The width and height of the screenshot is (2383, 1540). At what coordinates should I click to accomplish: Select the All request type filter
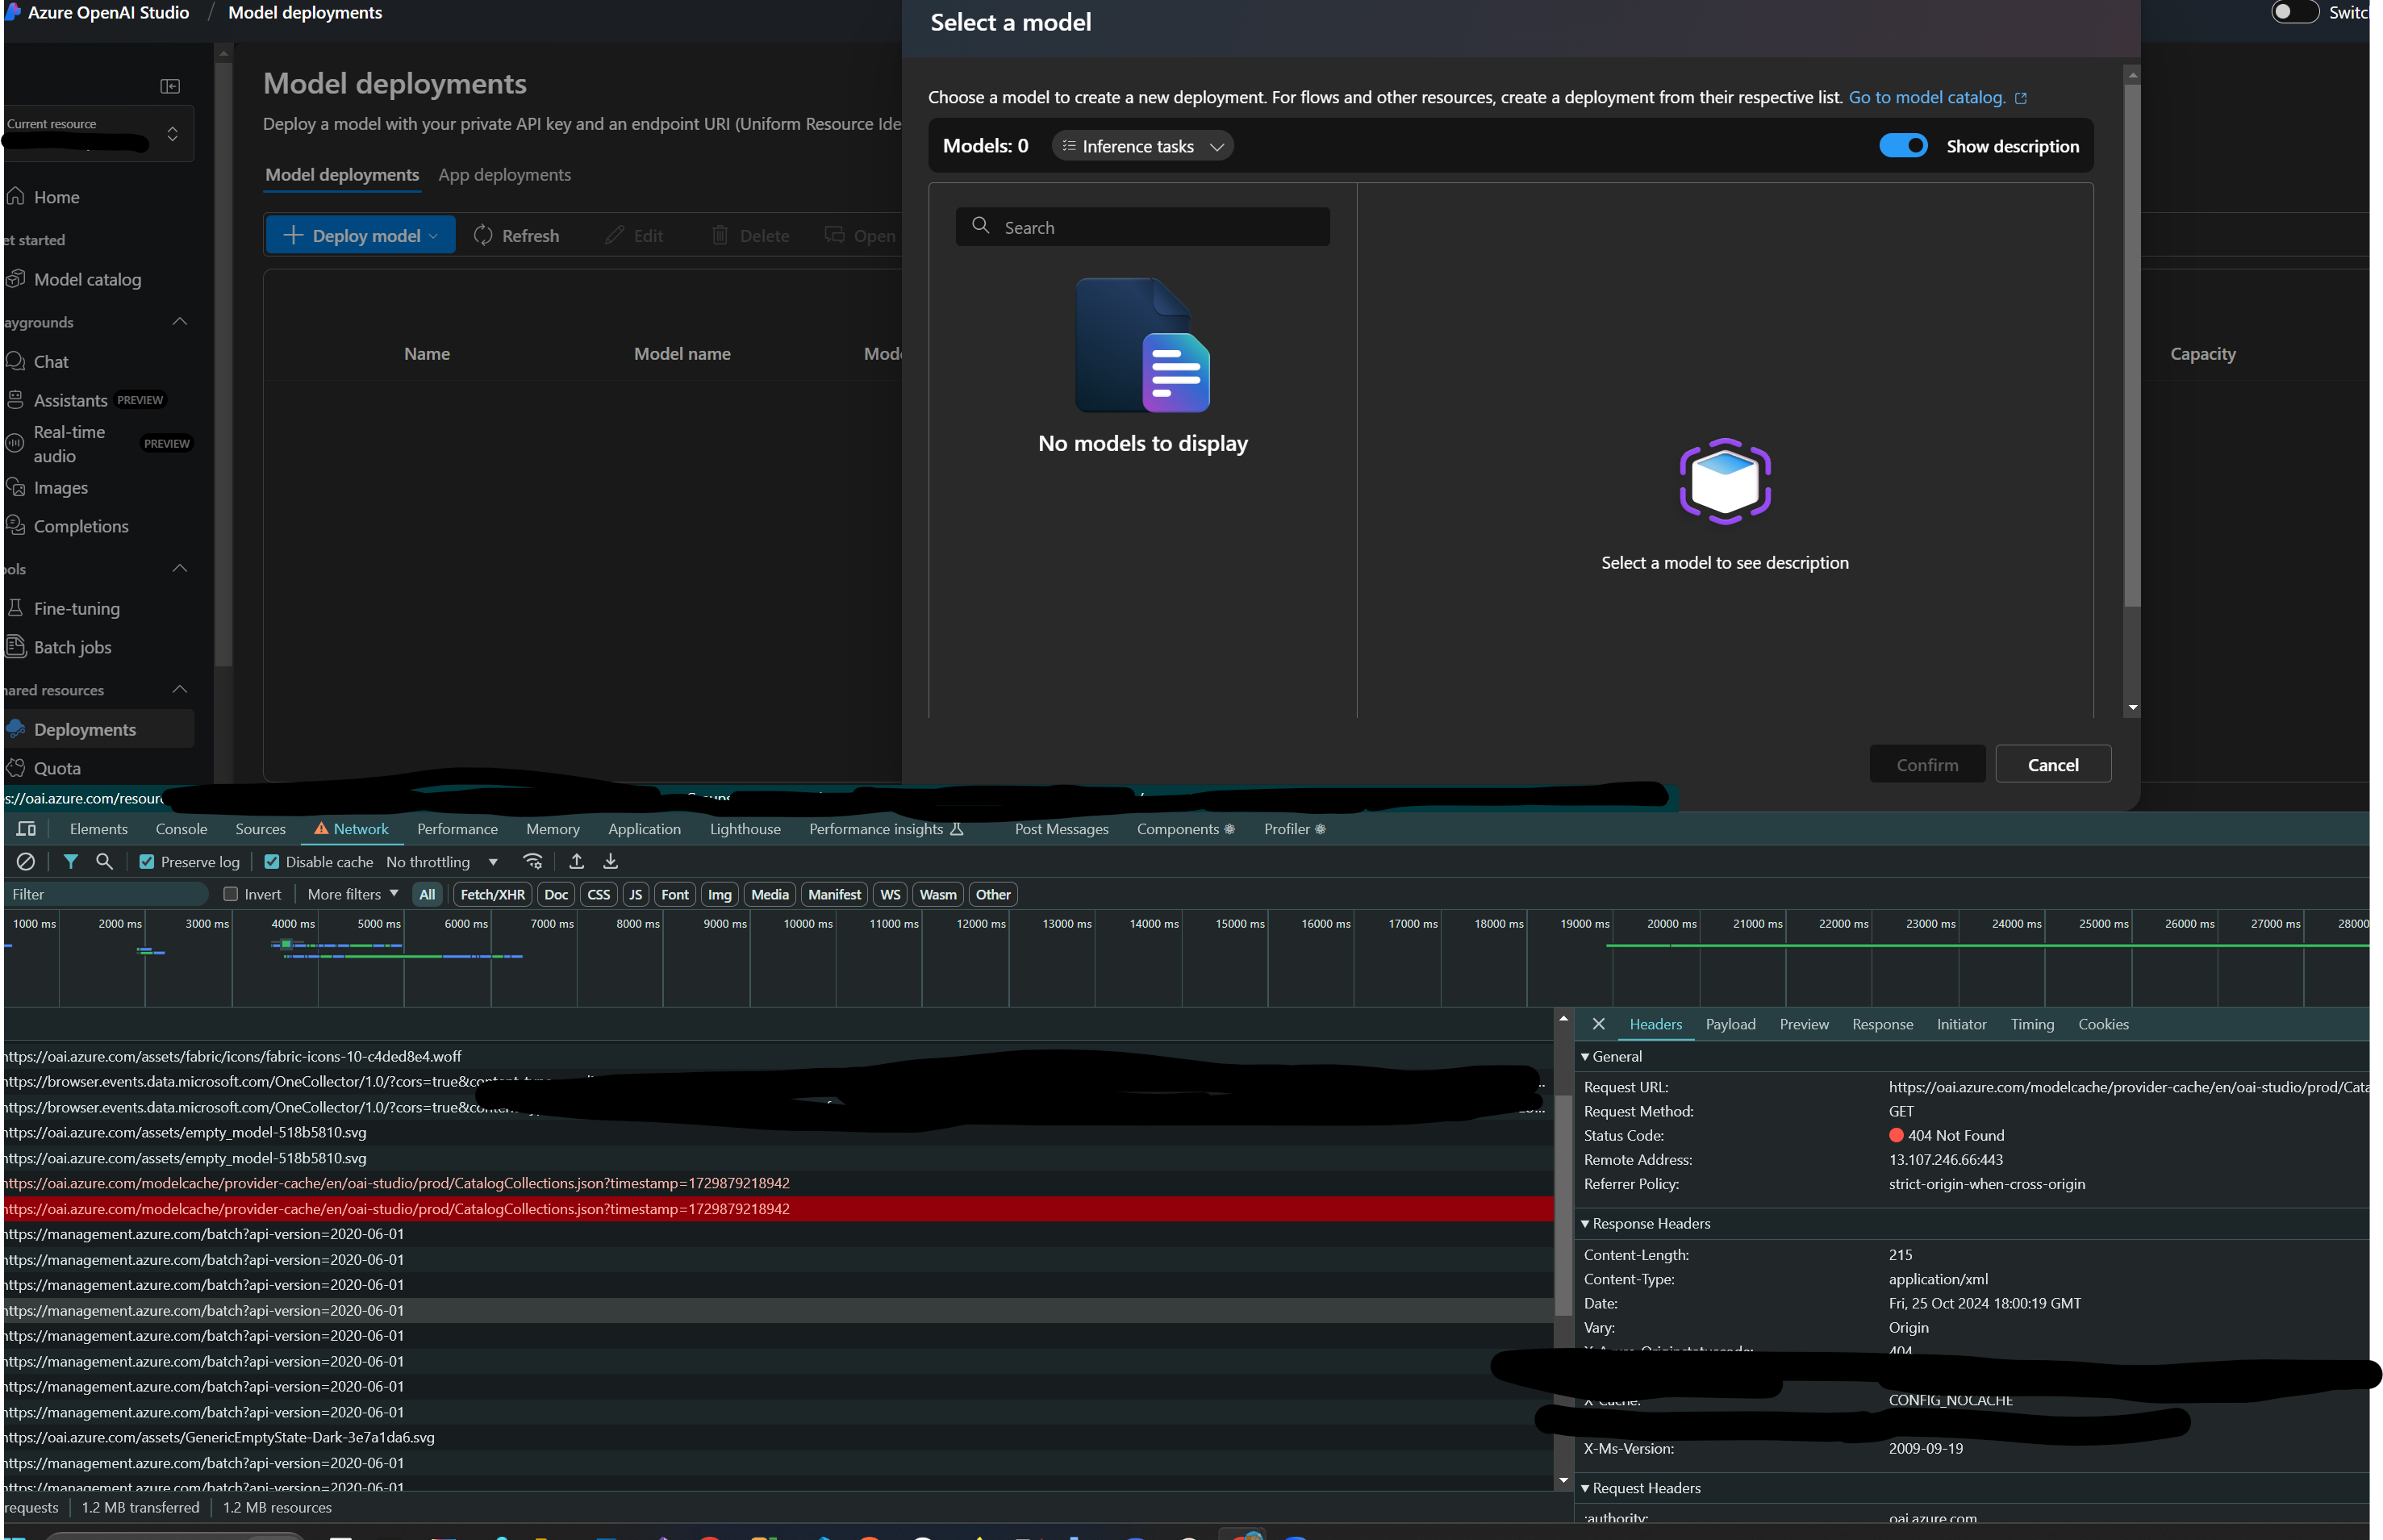pyautogui.click(x=427, y=894)
